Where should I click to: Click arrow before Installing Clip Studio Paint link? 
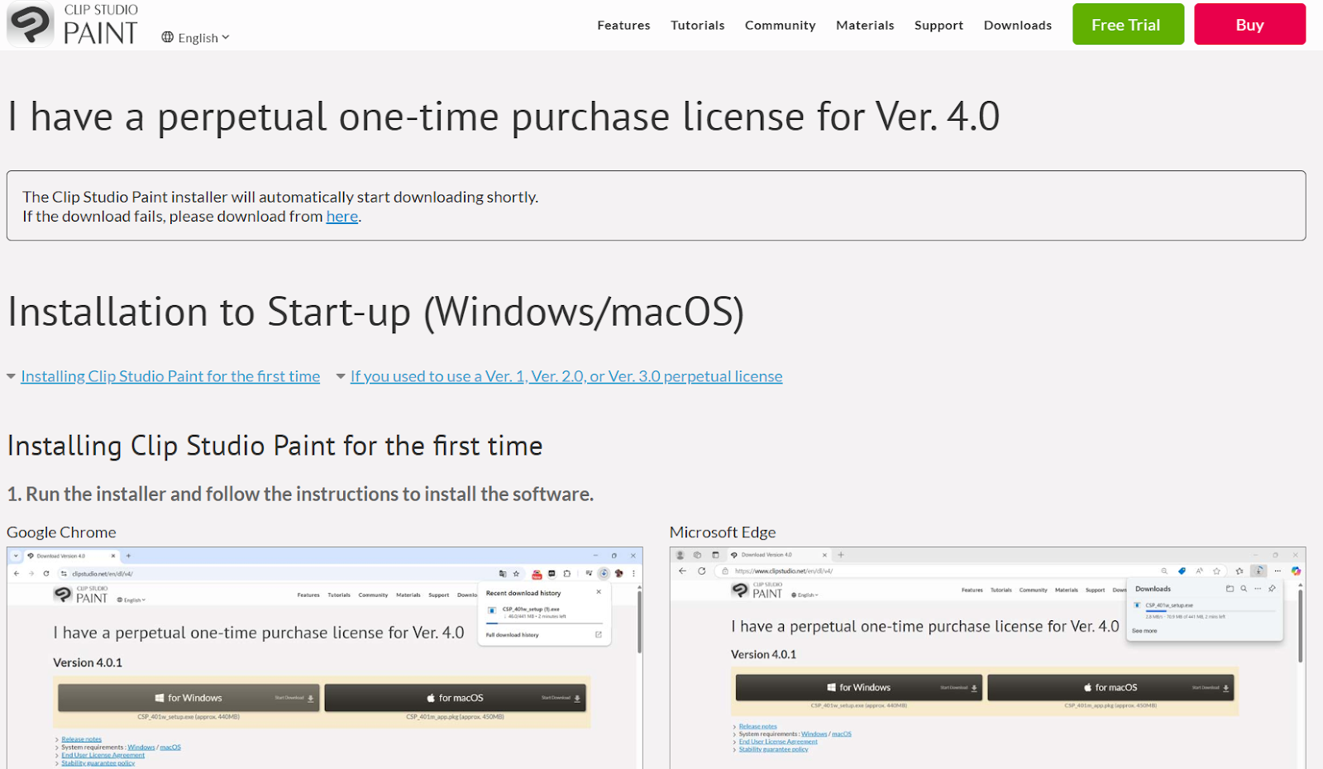[x=12, y=376]
